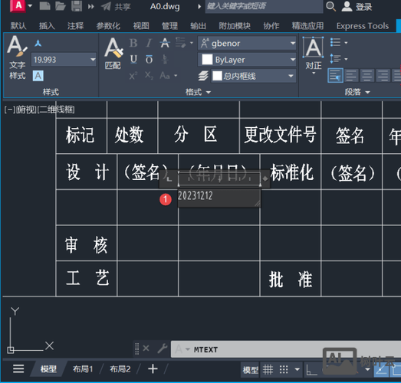Expand the 段落 panel
The image size is (401, 383).
tap(357, 92)
